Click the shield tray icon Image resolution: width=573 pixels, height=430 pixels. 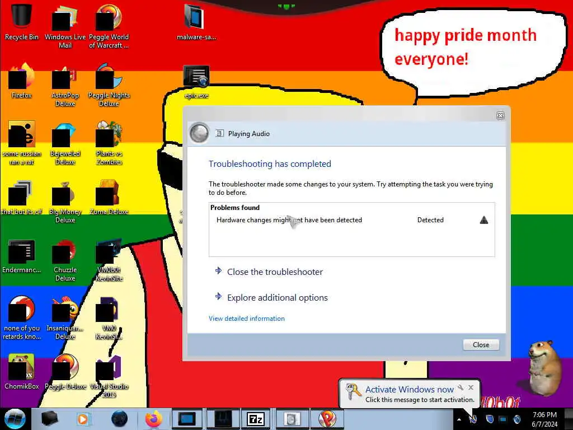tap(490, 419)
